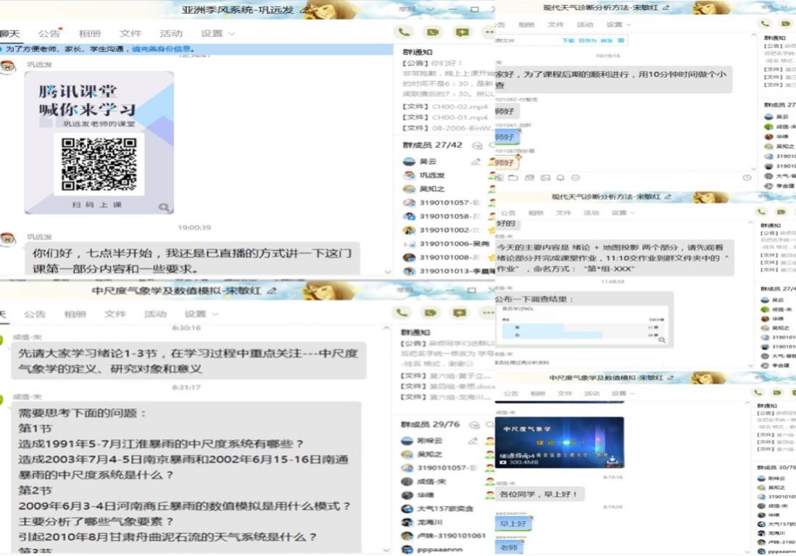Open 文件 tab in 亚洲季风系统 window
796x556 pixels.
tap(130, 33)
